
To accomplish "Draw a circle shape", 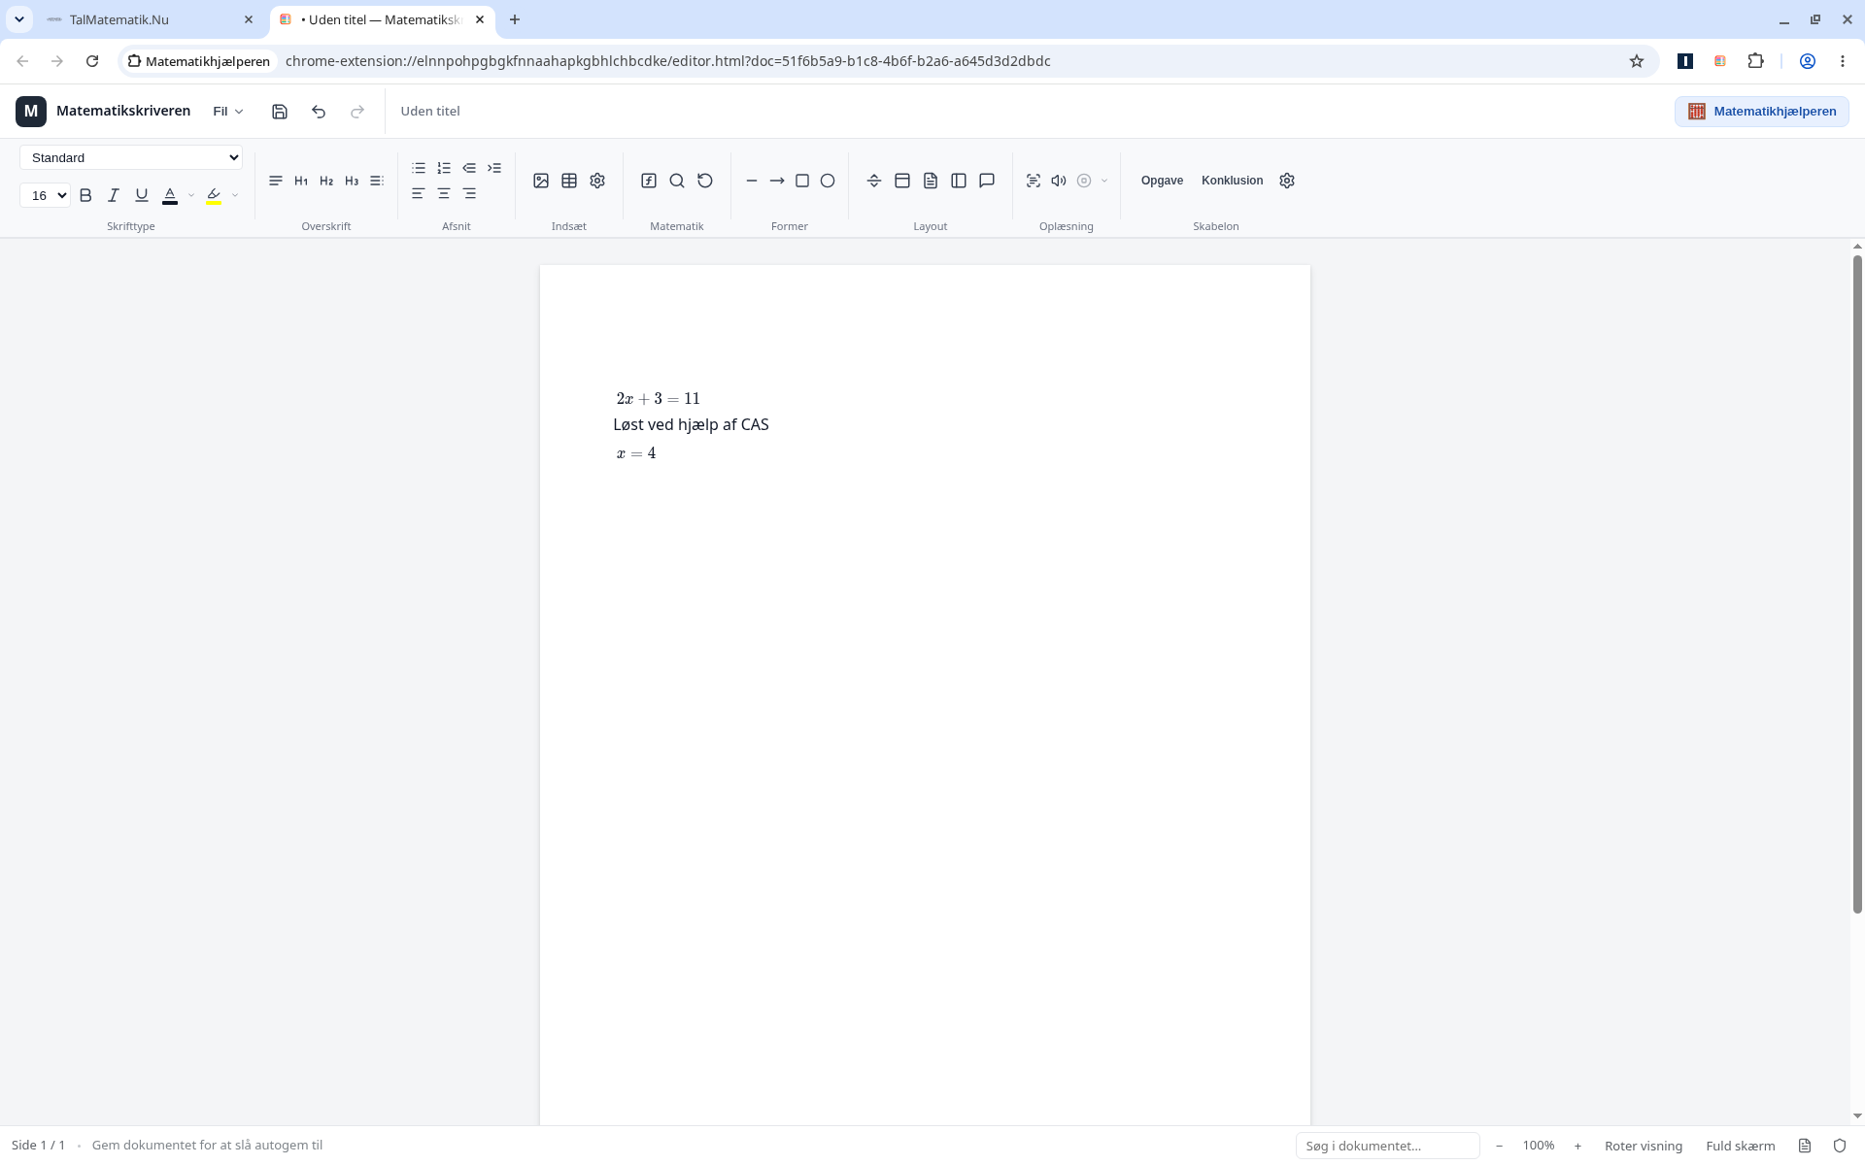I will (x=828, y=181).
